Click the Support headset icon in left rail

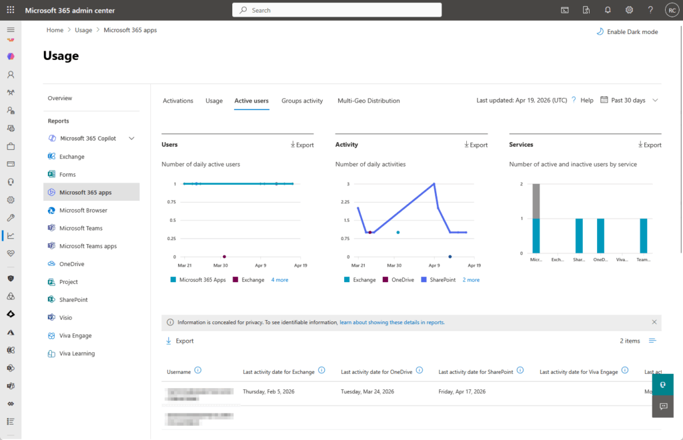(x=11, y=182)
